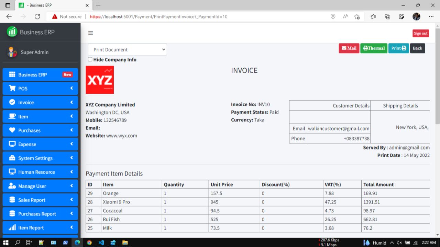The width and height of the screenshot is (440, 247).
Task: Expand the Purchases Report chevron
Action: click(x=72, y=213)
